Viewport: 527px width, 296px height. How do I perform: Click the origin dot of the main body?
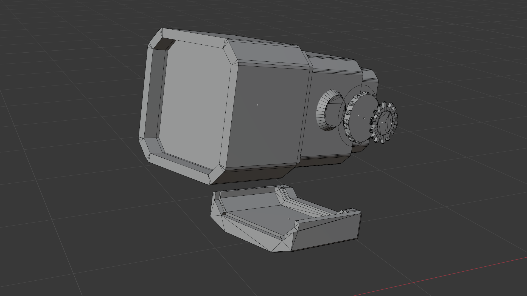(x=257, y=105)
